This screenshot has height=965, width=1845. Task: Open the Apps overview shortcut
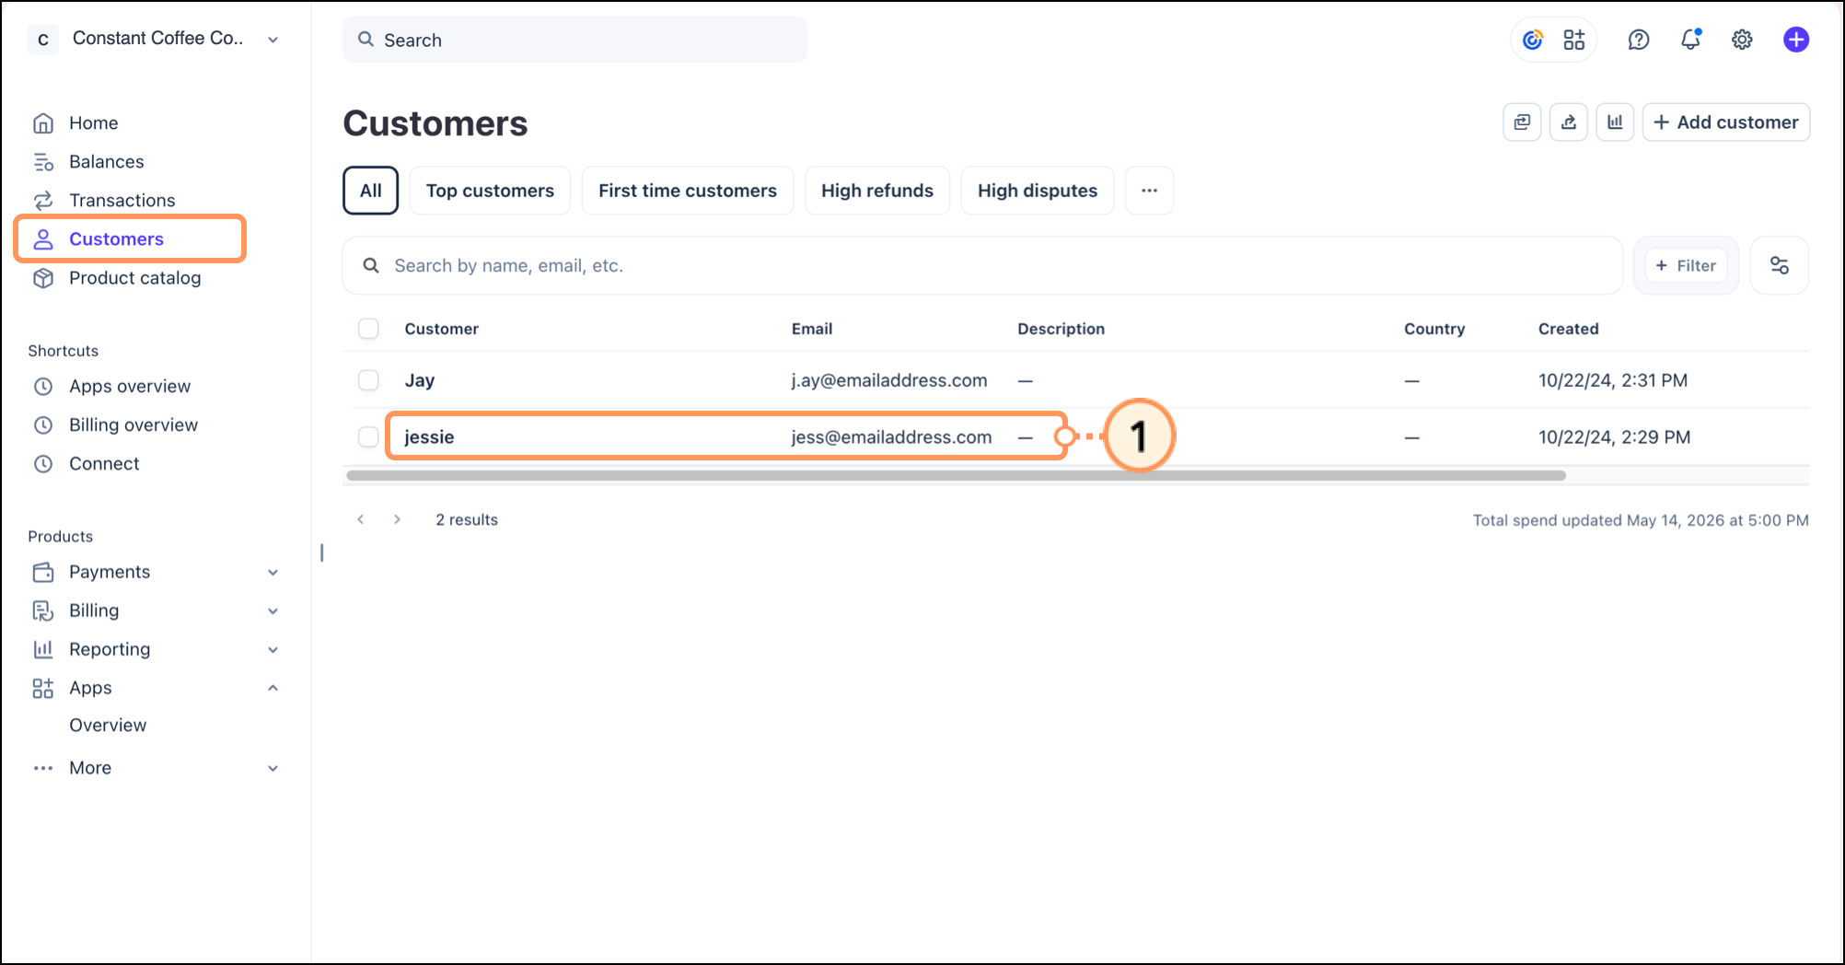130,387
